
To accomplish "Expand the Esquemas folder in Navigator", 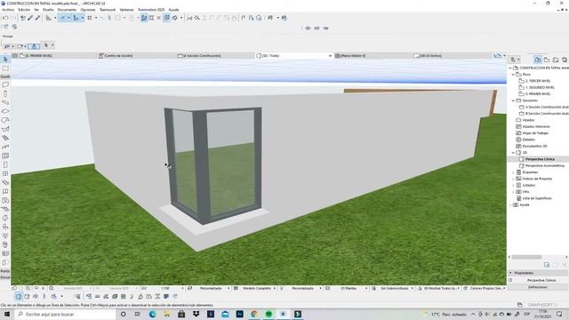I will click(513, 172).
